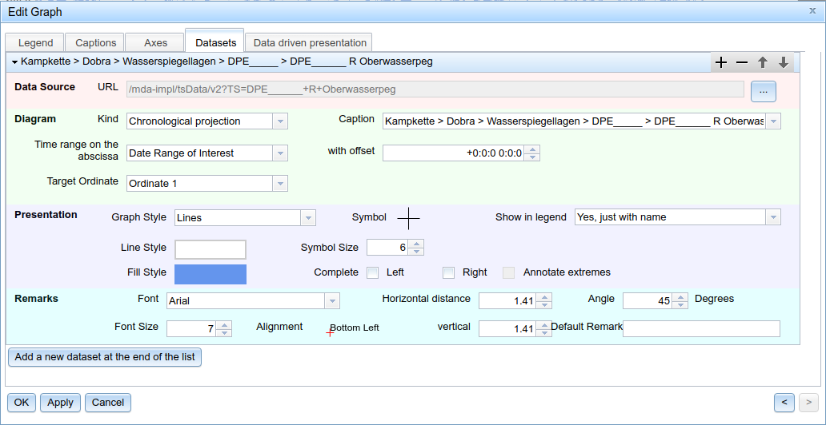
Task: Open URL browse button with ellipsis
Action: point(763,92)
